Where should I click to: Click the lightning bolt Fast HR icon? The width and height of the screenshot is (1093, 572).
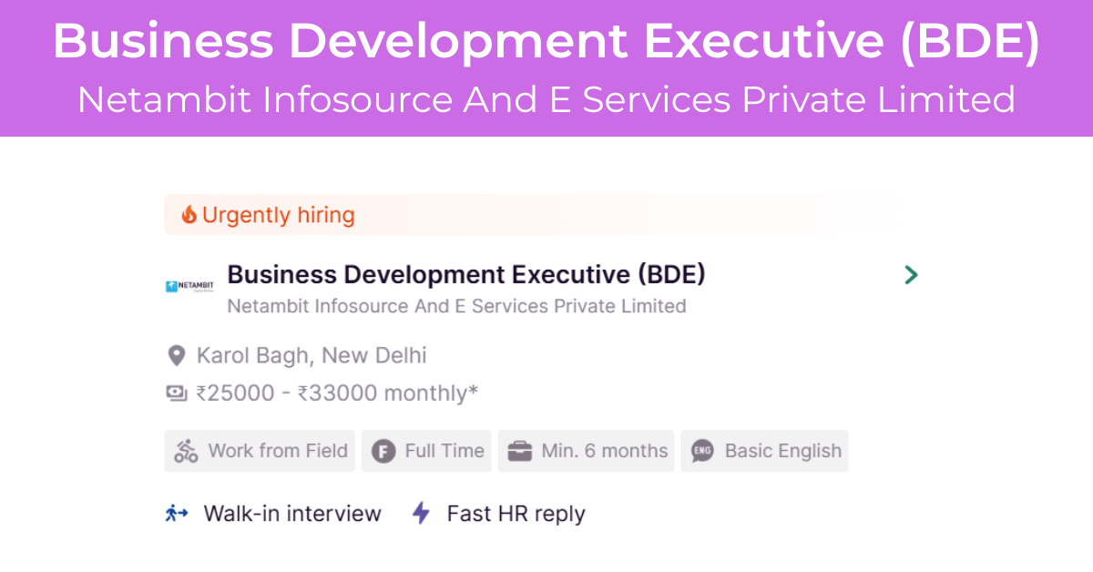click(x=421, y=513)
